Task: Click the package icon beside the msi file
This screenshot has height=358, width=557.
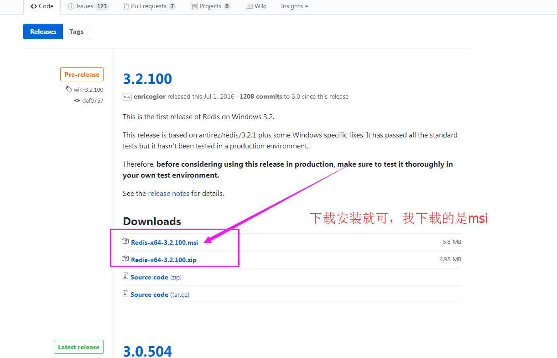Action: (125, 242)
